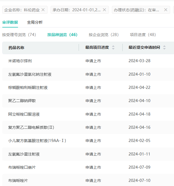Image resolution: width=174 pixels, height=186 pixels.
Task: Remove the 办理状态(药融云) filter tag
Action: point(165,10)
